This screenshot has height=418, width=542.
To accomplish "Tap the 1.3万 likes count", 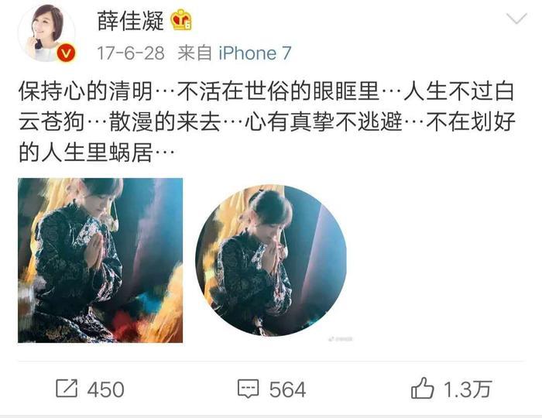I will pyautogui.click(x=468, y=389).
